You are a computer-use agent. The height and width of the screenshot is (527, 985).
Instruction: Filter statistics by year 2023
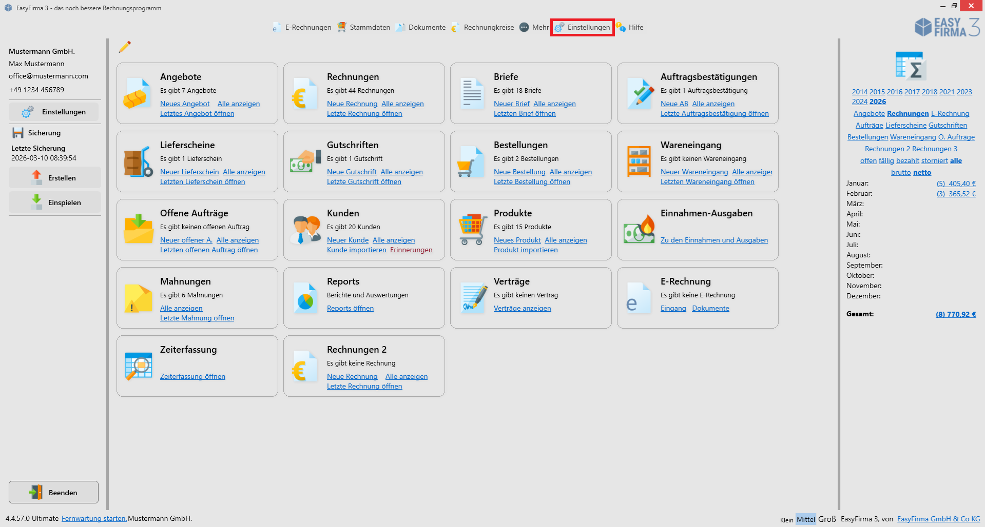point(964,92)
